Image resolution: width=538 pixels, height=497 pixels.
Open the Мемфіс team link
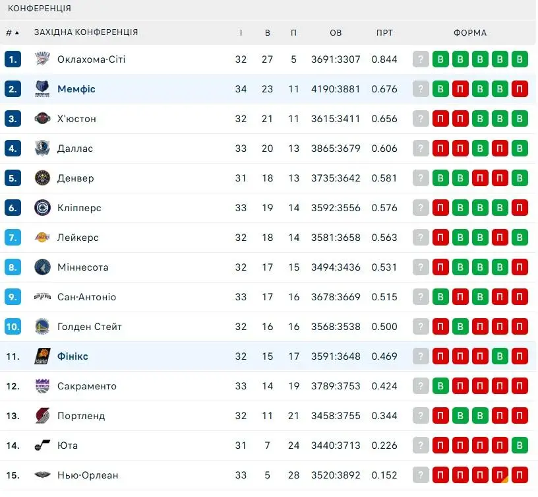pos(76,89)
